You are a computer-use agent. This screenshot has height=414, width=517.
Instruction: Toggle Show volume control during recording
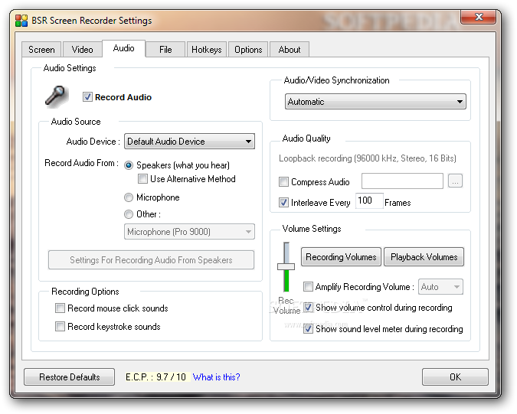308,308
